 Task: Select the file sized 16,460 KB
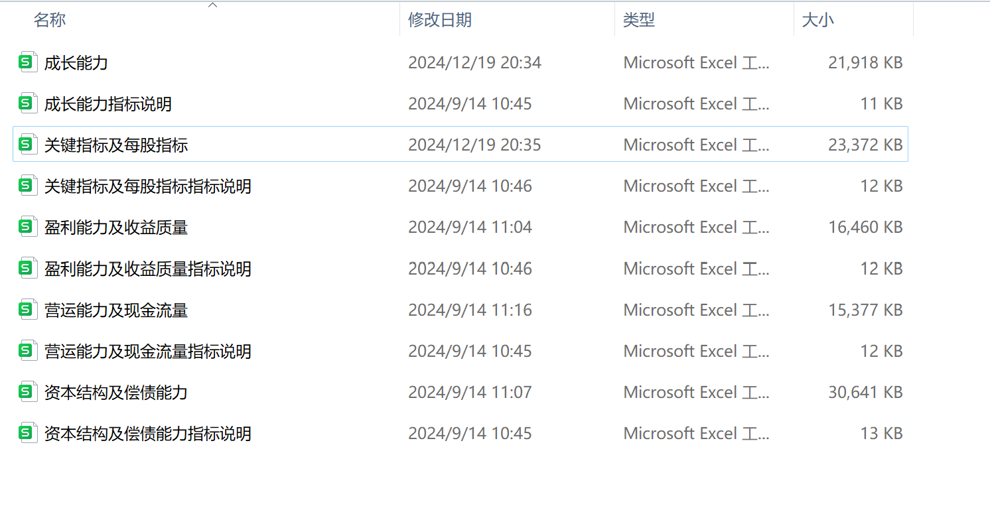coord(865,228)
